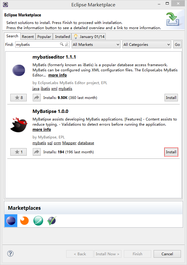Click the Eclipse window icon in title bar
Screen dimensions: 187x265
click(5, 5)
